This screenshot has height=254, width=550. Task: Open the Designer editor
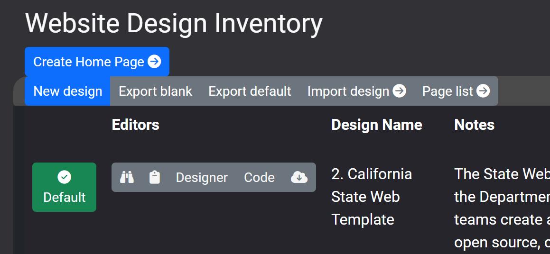202,177
